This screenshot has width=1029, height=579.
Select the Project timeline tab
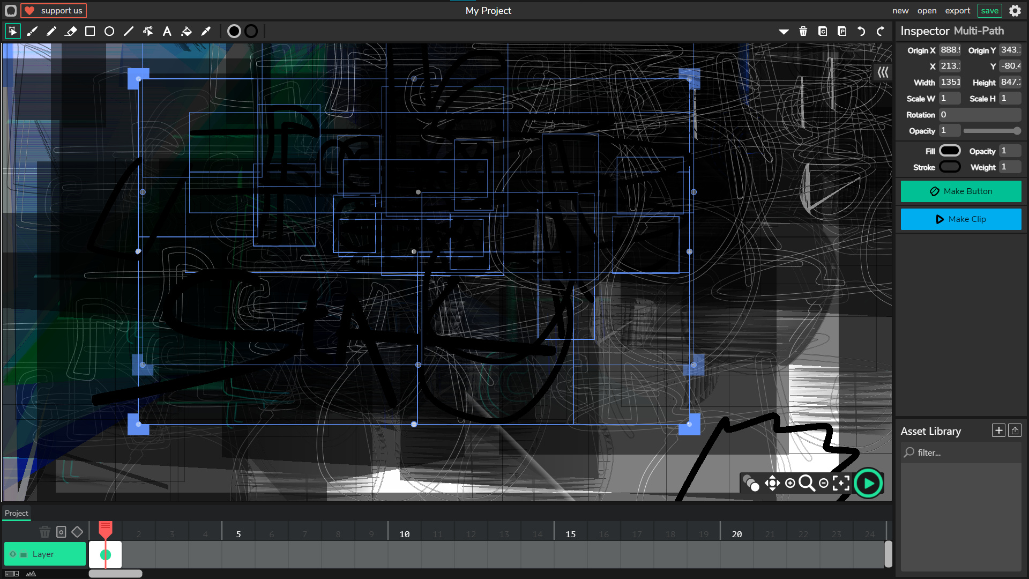[x=16, y=513]
